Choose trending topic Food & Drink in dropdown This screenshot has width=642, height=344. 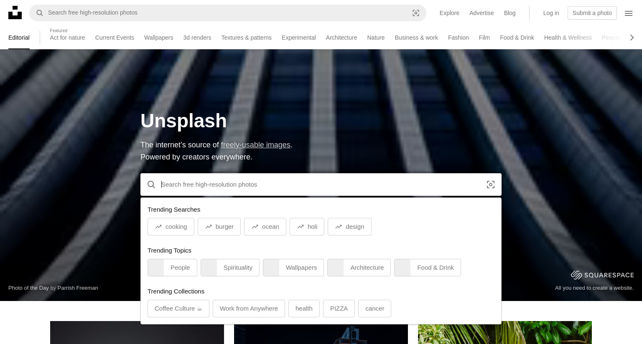pos(428,268)
